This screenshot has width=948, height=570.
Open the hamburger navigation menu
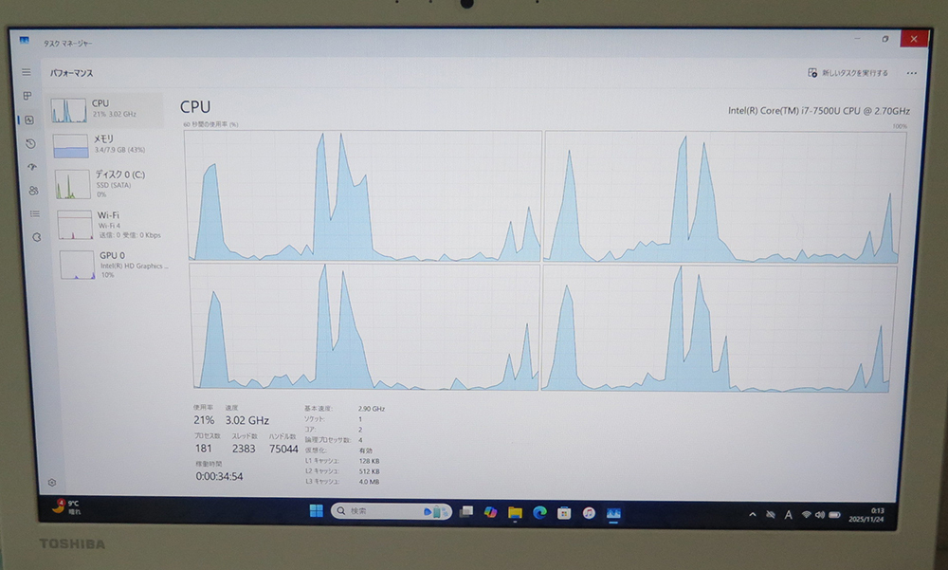[26, 72]
